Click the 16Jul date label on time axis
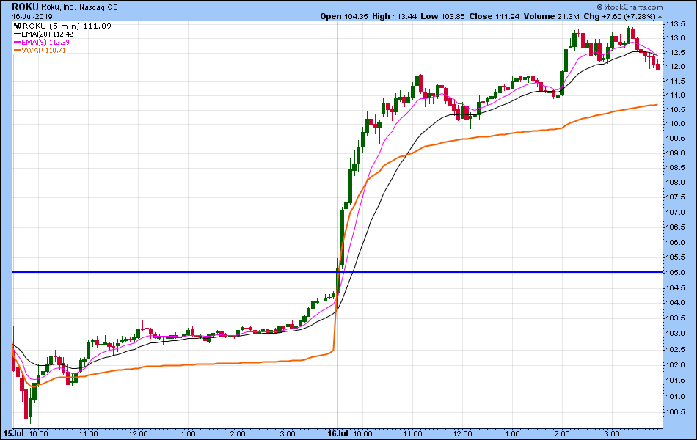Image resolution: width=697 pixels, height=440 pixels. [335, 434]
